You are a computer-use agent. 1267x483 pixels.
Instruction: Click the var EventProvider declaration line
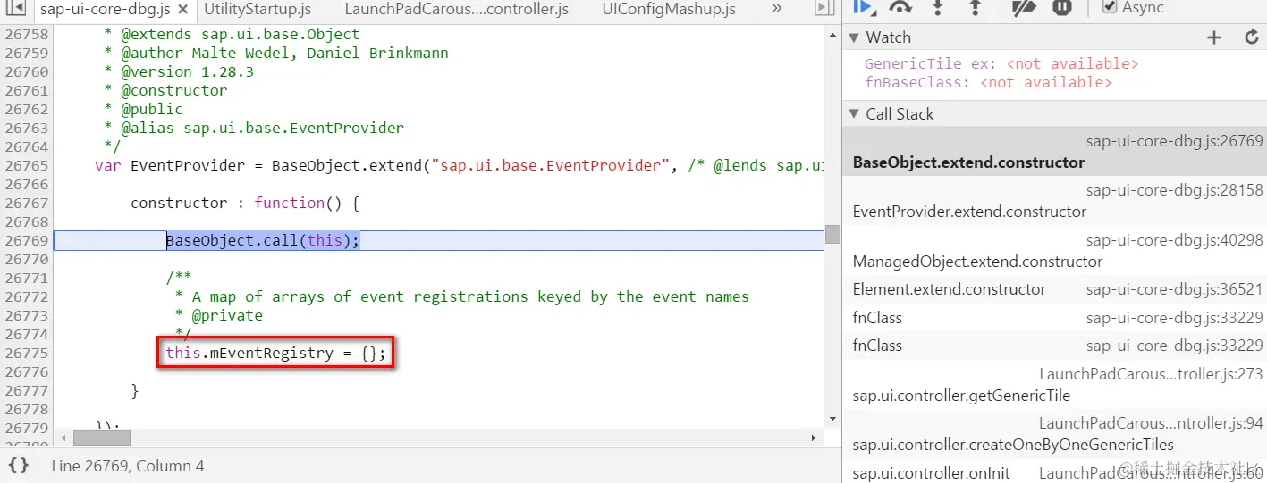coord(459,165)
